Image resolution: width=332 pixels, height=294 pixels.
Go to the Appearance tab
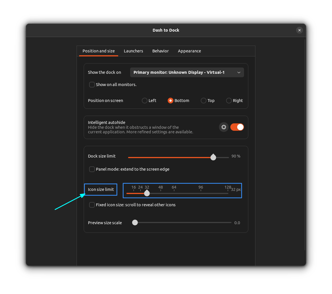[189, 51]
